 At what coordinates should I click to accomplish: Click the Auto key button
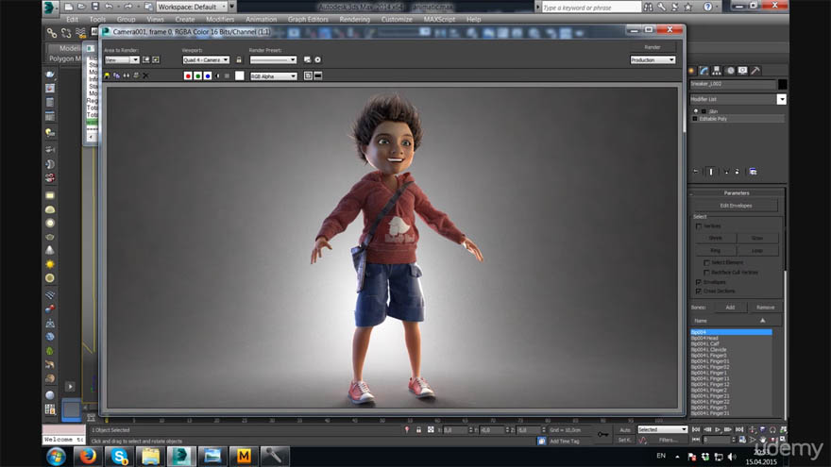pos(625,430)
